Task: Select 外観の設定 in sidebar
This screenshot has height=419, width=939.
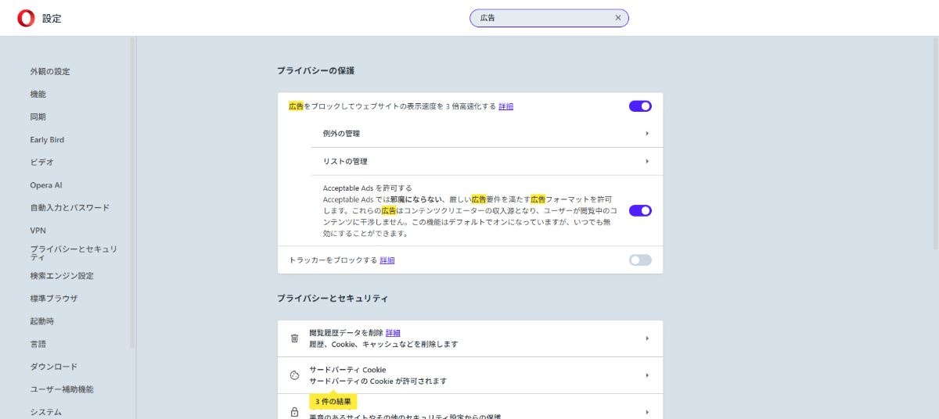Action: pyautogui.click(x=50, y=72)
